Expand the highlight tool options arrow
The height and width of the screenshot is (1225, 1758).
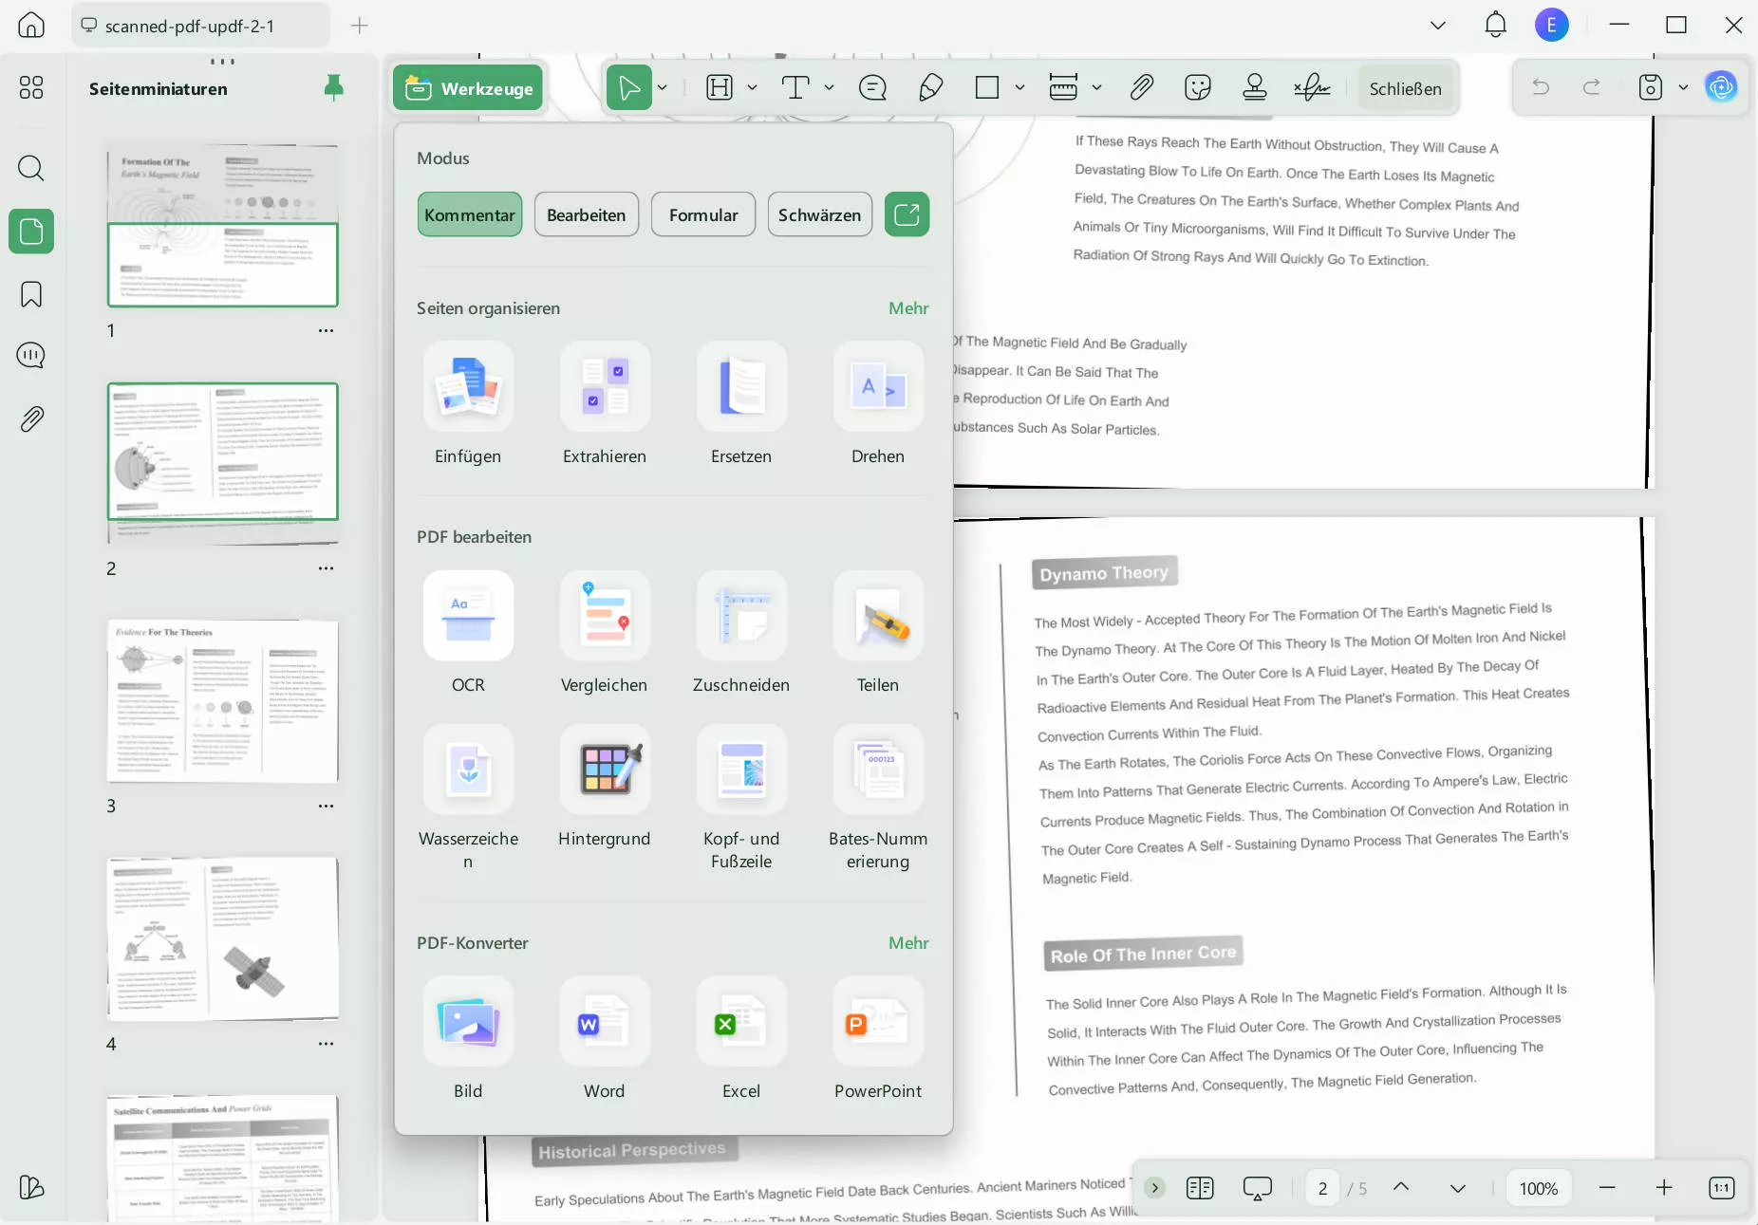point(753,88)
